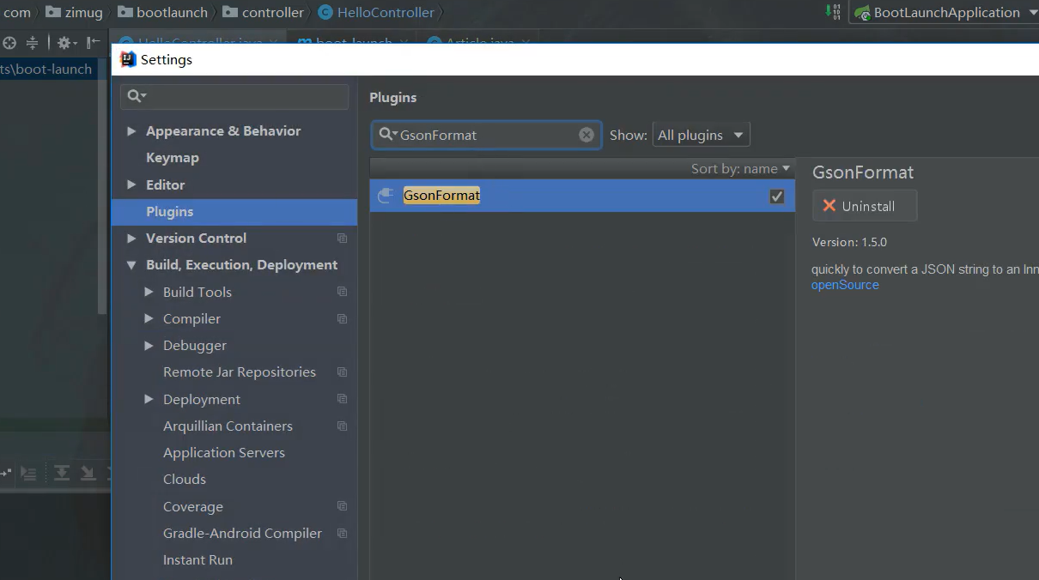Click project-level icon beside Compiler
The image size is (1039, 580).
coord(342,319)
